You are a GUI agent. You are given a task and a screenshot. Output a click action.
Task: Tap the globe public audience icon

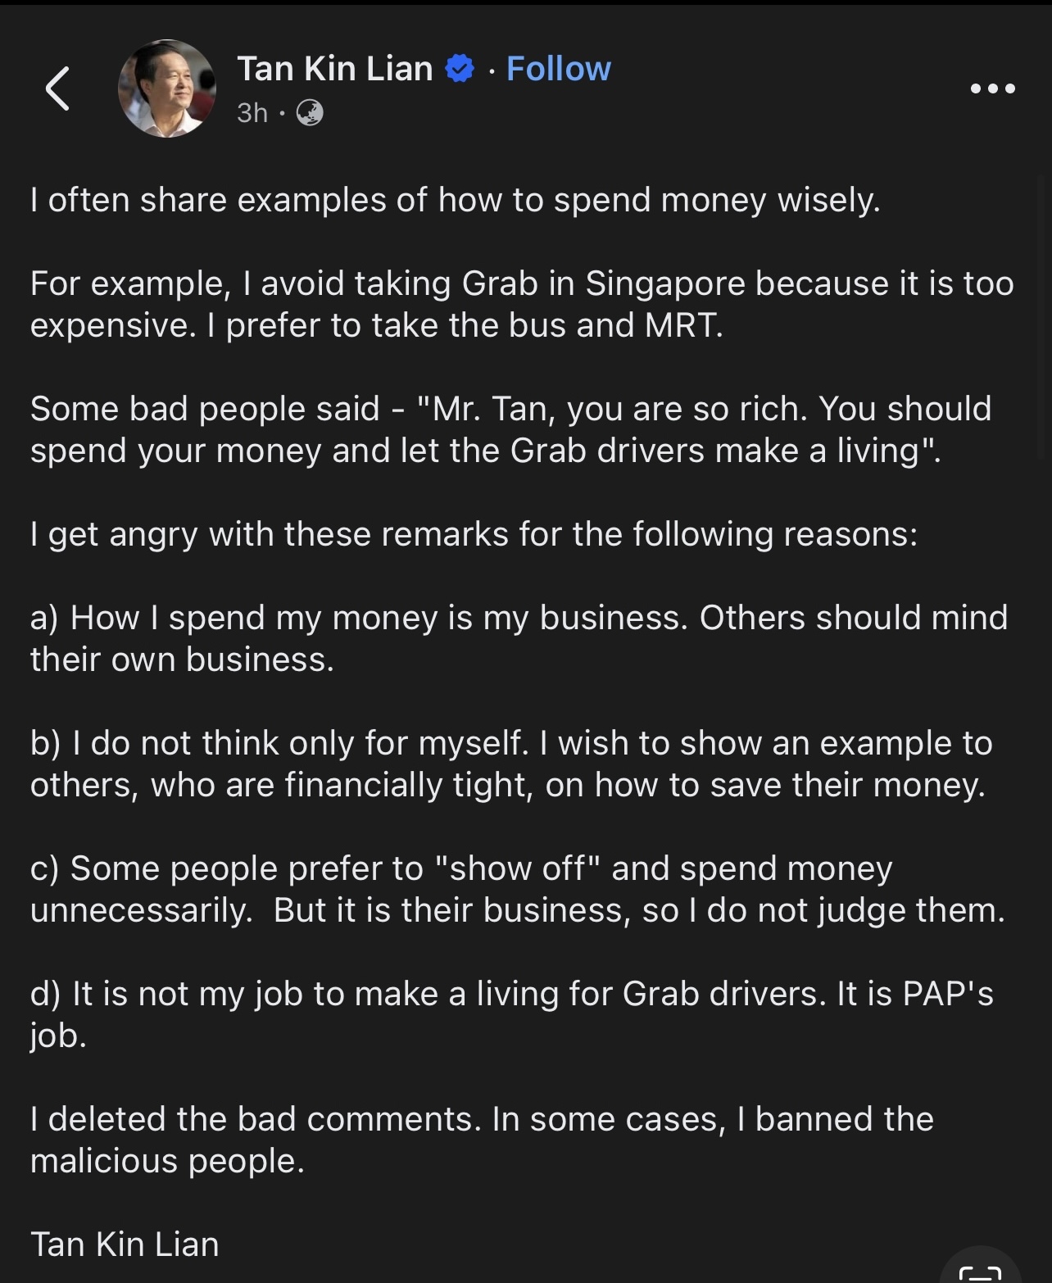pos(309,112)
